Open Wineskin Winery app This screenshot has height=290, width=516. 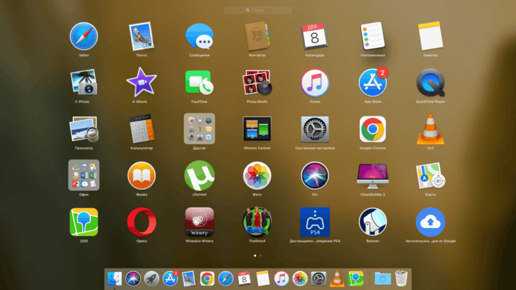click(199, 222)
